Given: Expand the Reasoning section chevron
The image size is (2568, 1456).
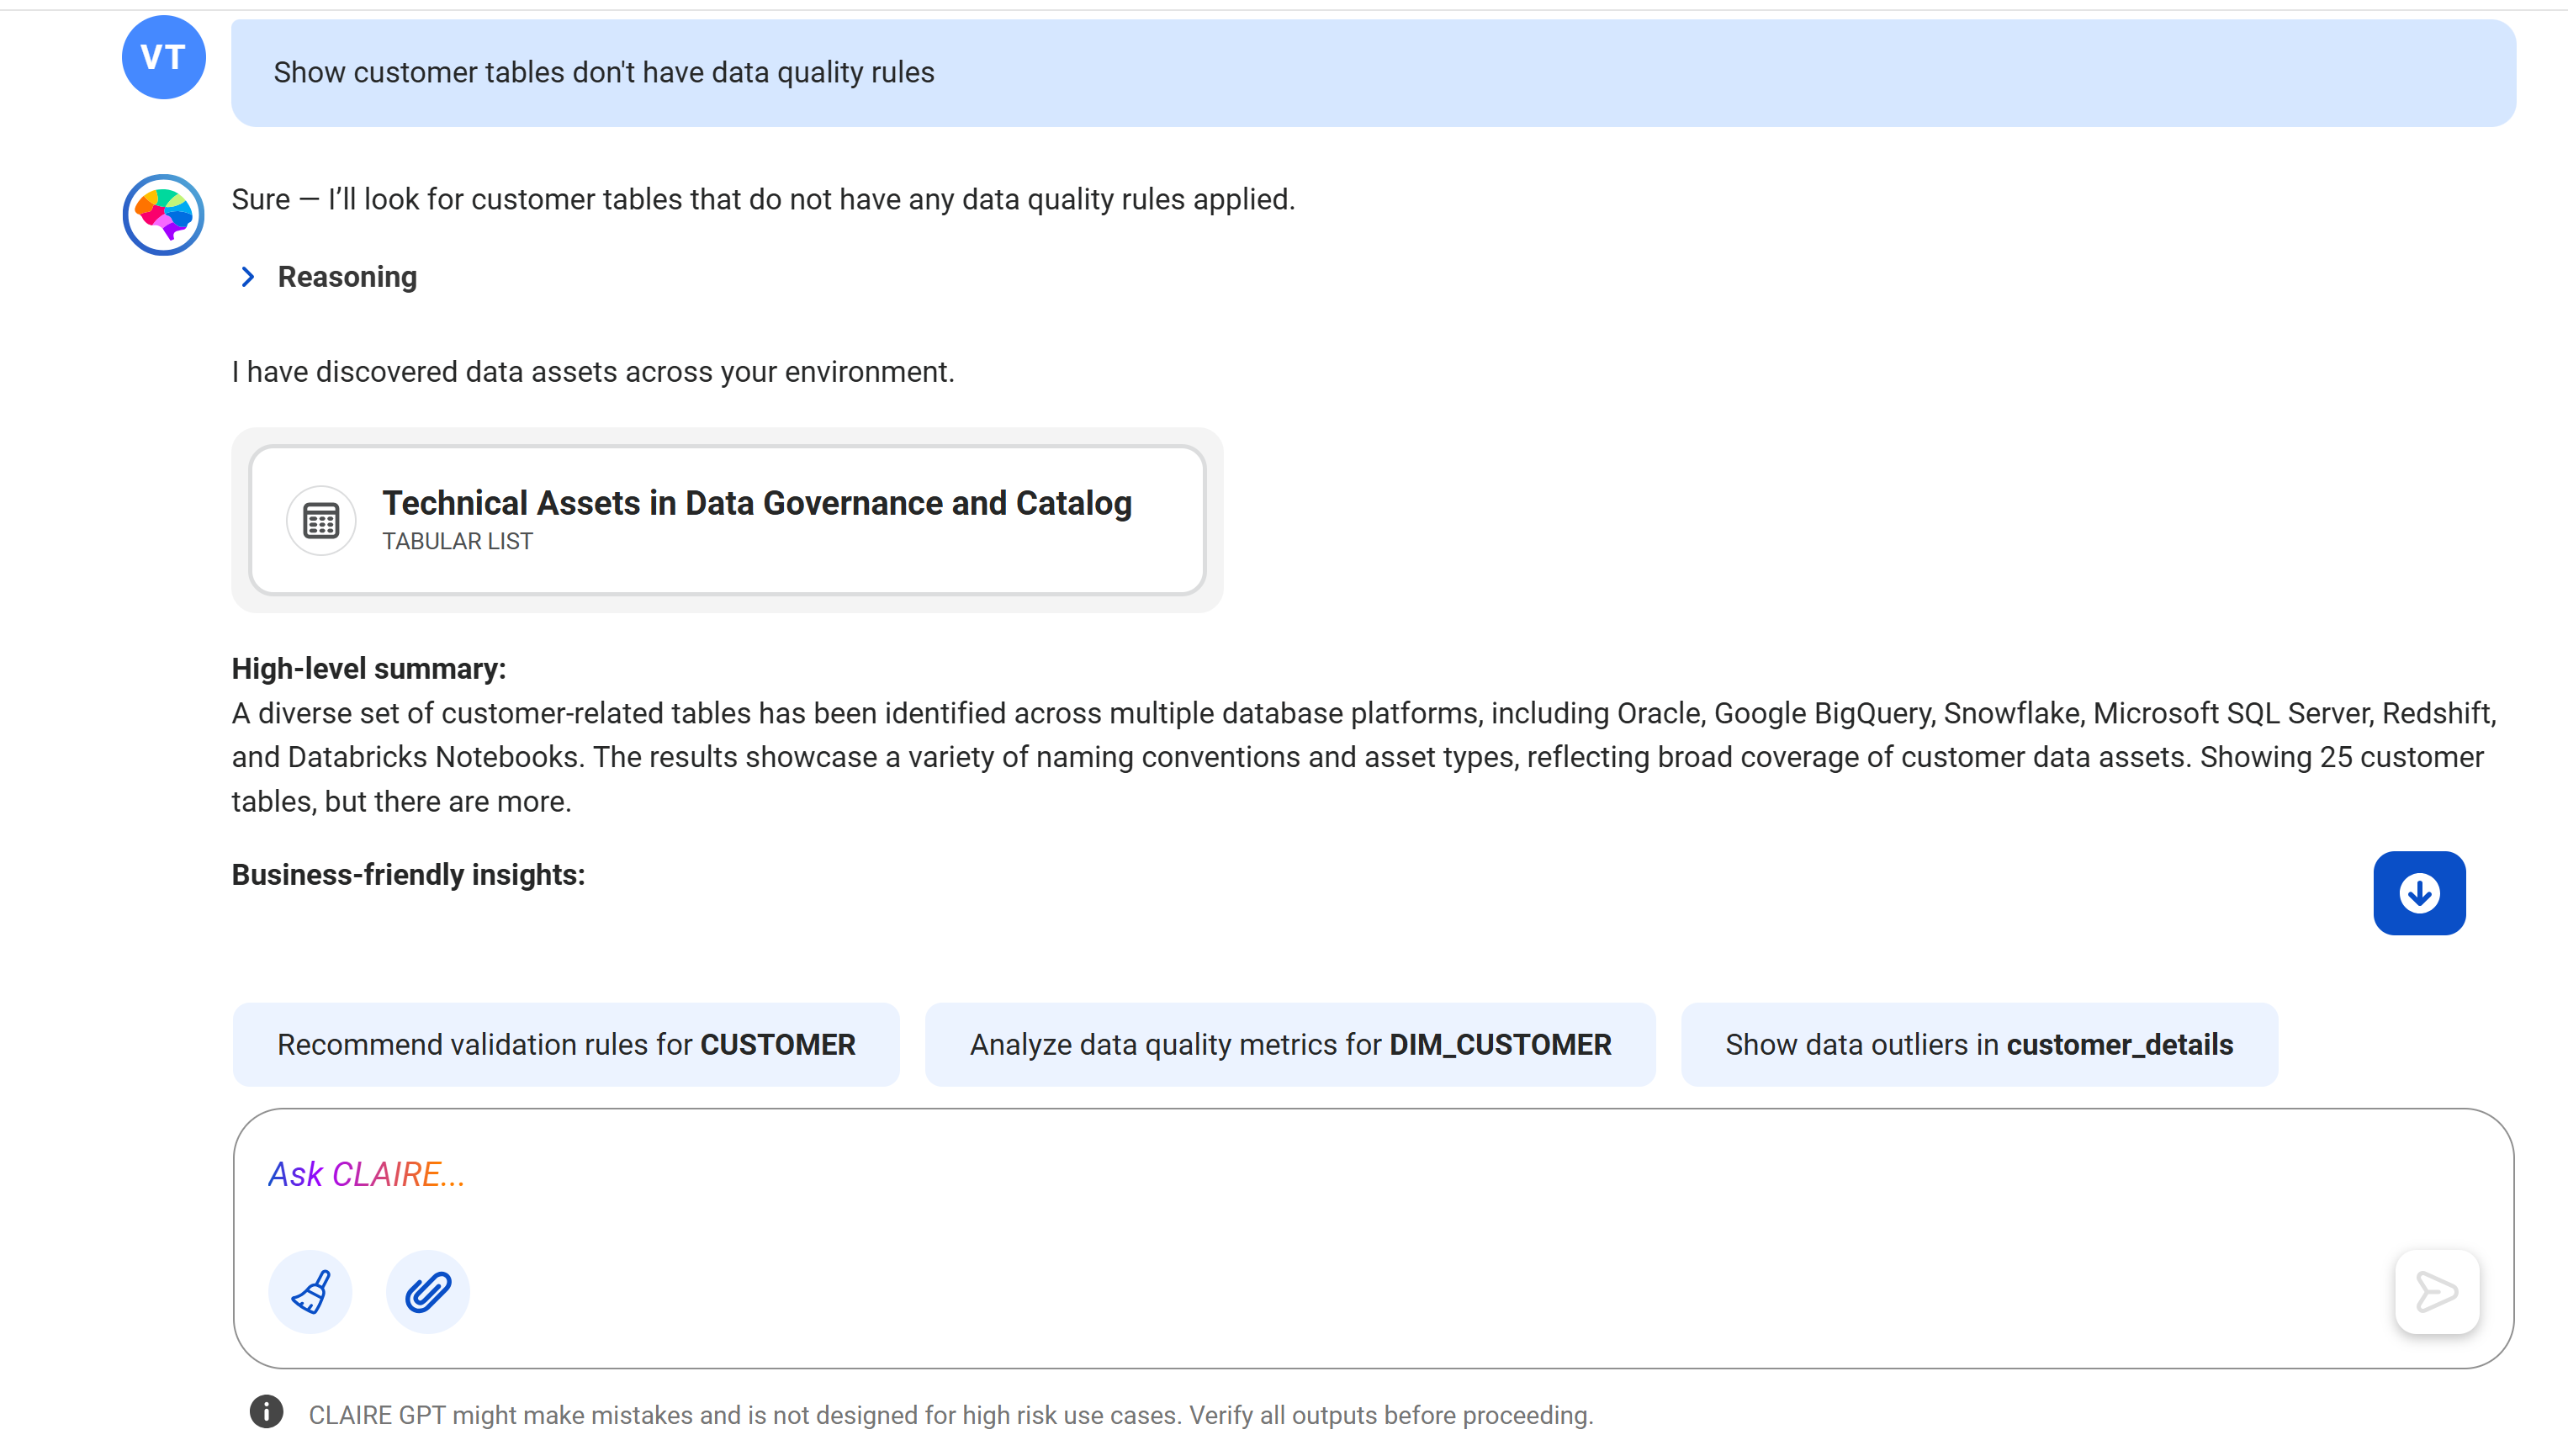Looking at the screenshot, I should [248, 277].
